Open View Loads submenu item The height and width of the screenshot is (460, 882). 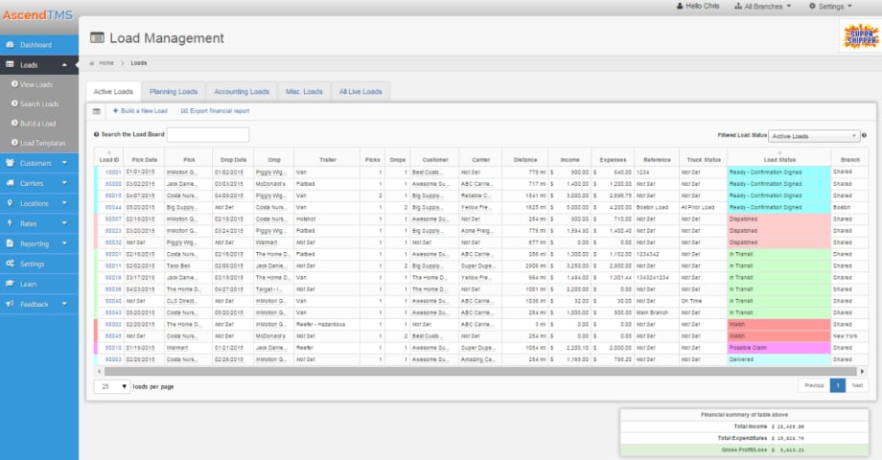36,84
